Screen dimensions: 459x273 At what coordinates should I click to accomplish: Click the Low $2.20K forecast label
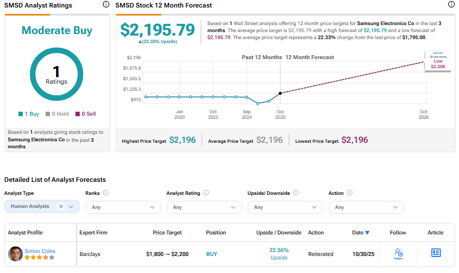pos(437,63)
